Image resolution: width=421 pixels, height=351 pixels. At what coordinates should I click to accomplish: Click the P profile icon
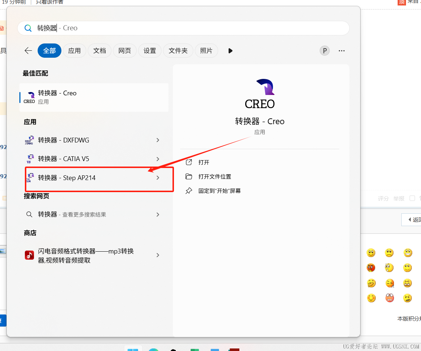325,50
